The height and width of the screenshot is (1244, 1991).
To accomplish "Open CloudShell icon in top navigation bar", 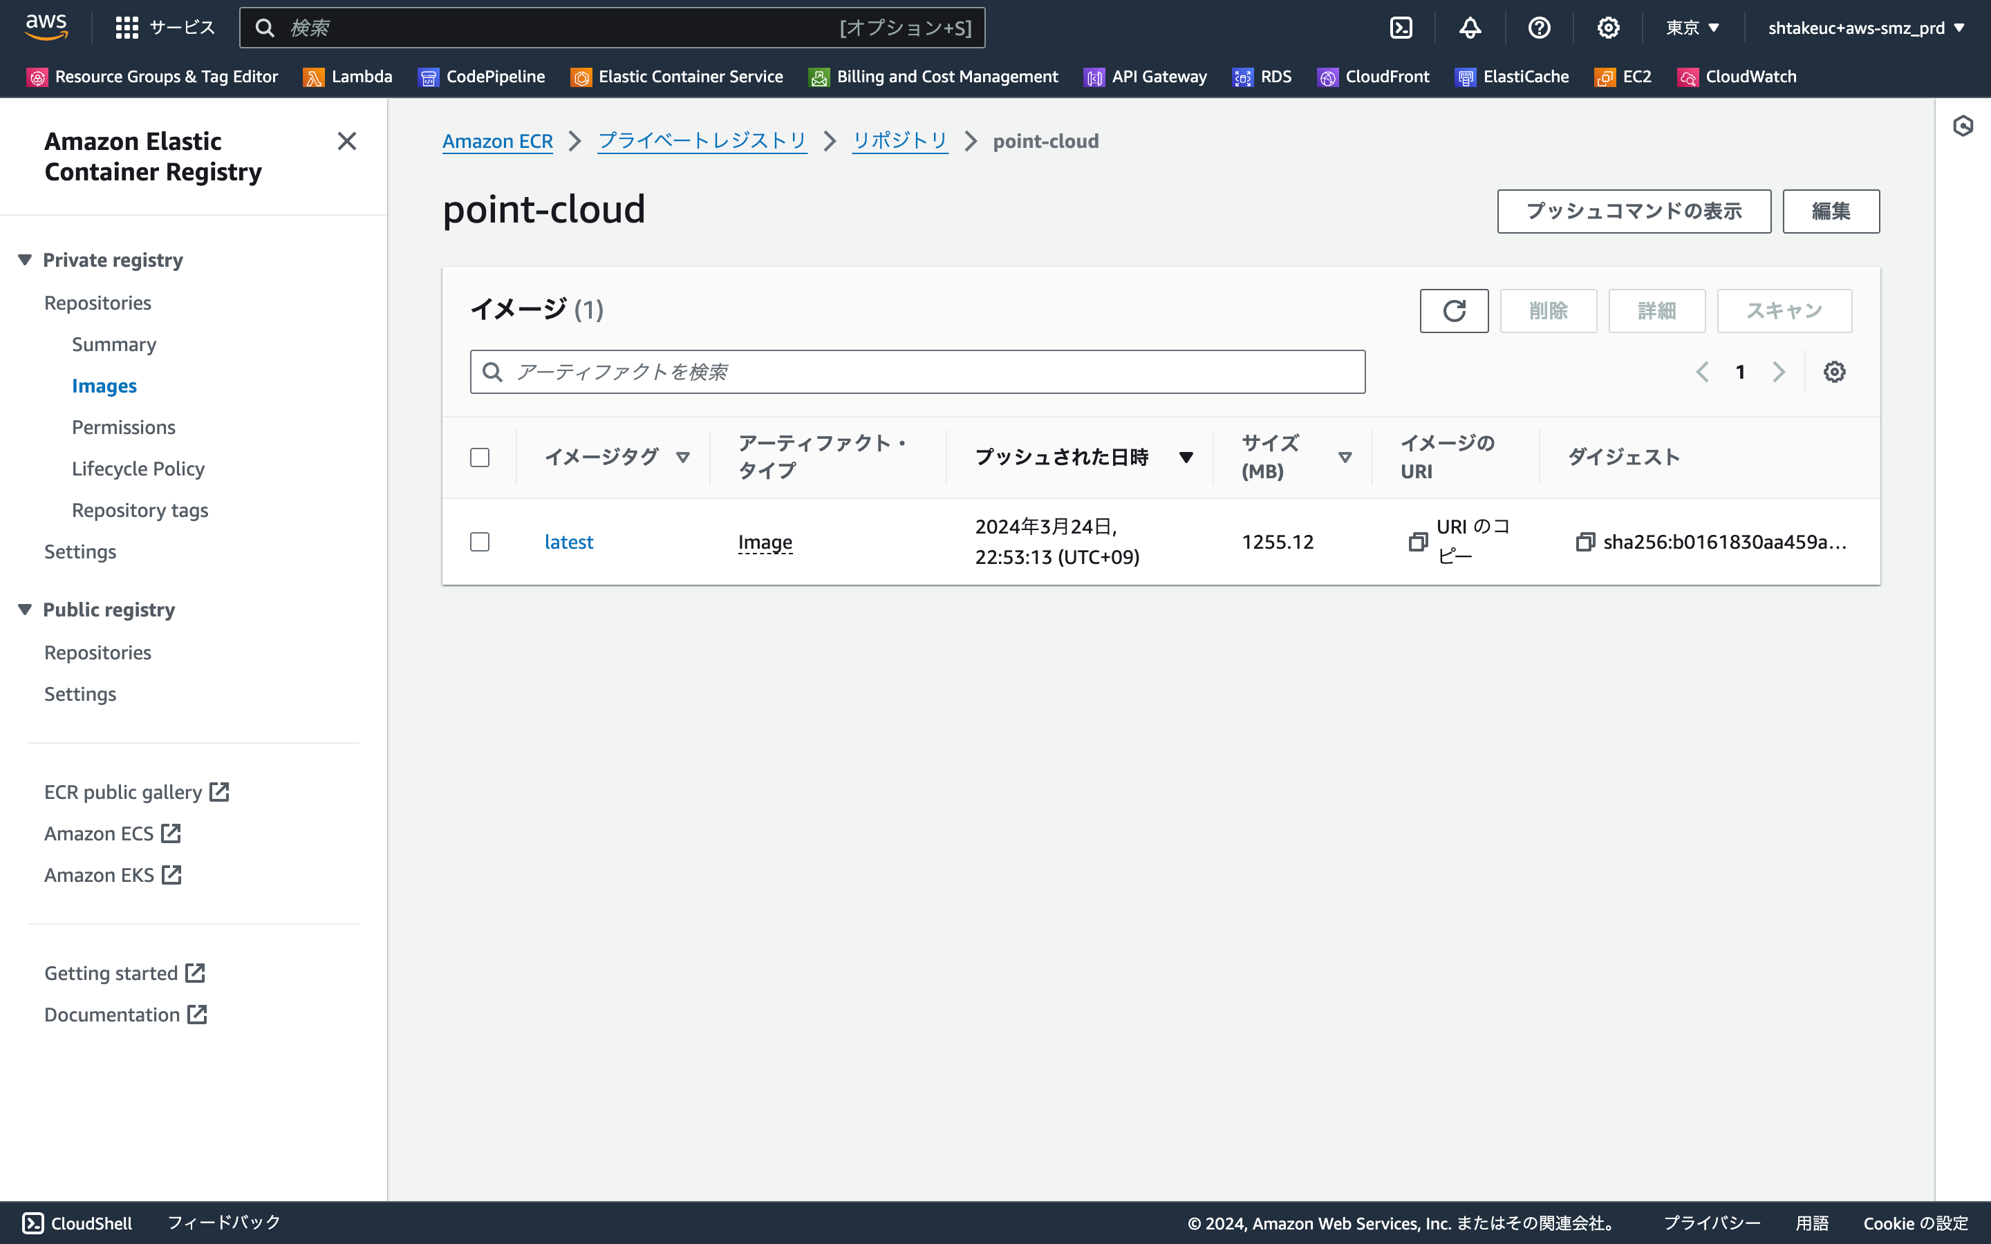I will click(1401, 28).
